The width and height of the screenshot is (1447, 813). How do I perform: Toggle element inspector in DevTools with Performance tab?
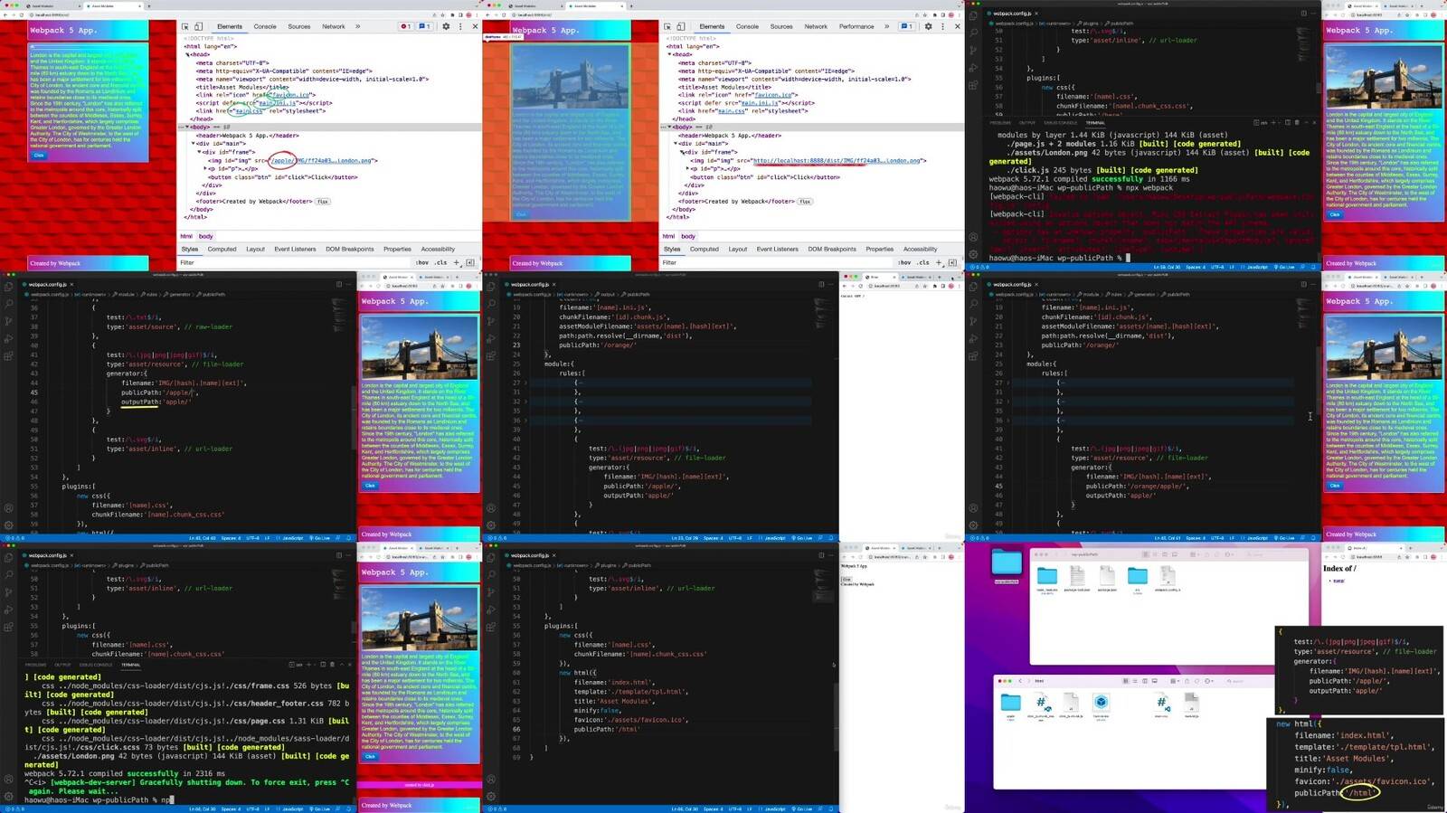[x=667, y=26]
